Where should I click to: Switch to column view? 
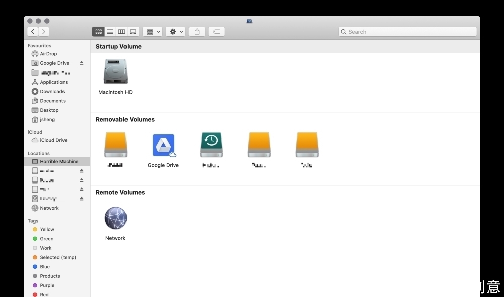(x=121, y=32)
